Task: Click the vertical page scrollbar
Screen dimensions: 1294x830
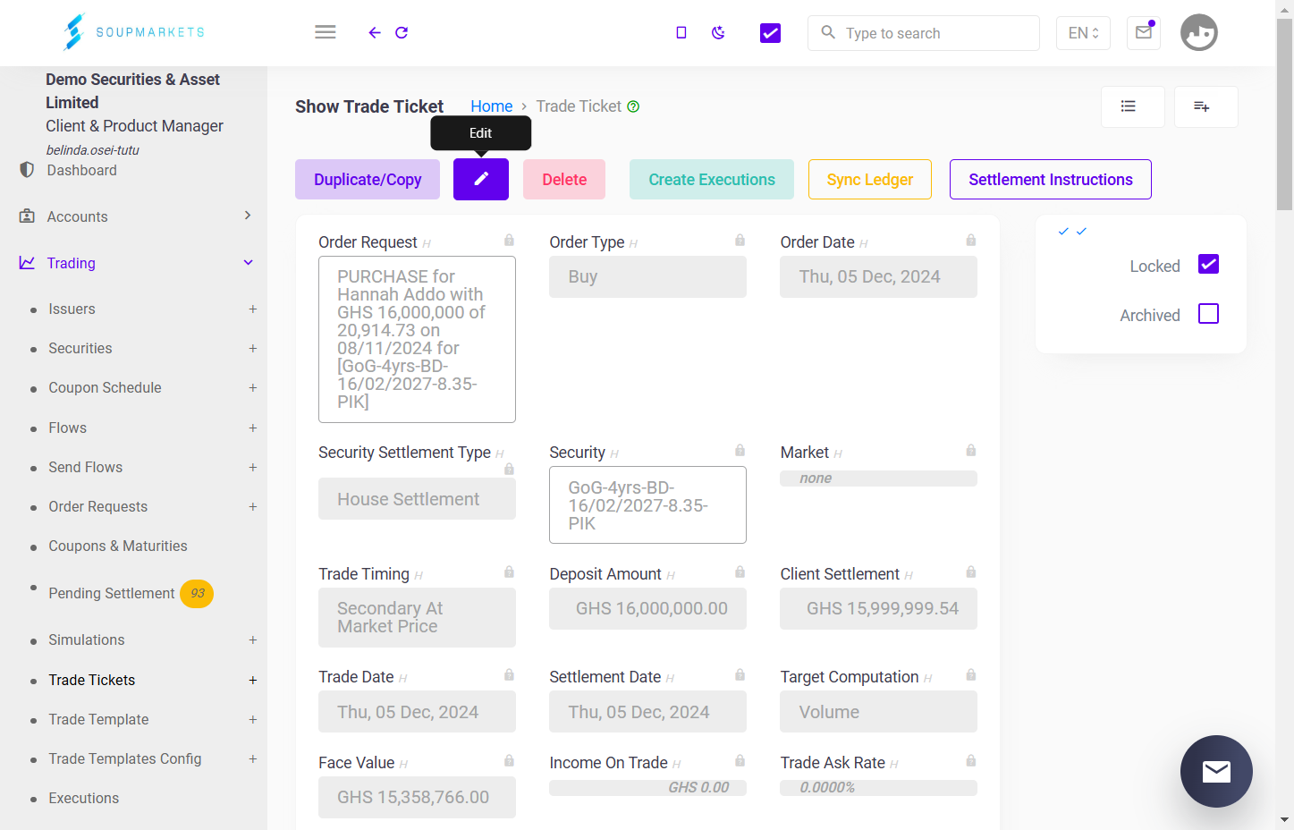Action: pyautogui.click(x=1285, y=114)
